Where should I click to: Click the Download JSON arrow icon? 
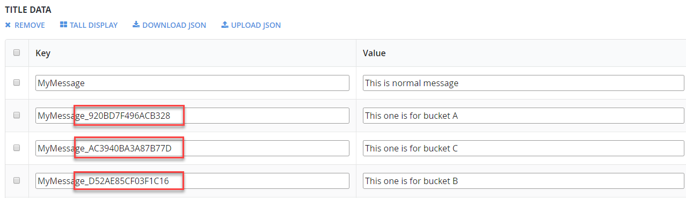pyautogui.click(x=136, y=25)
